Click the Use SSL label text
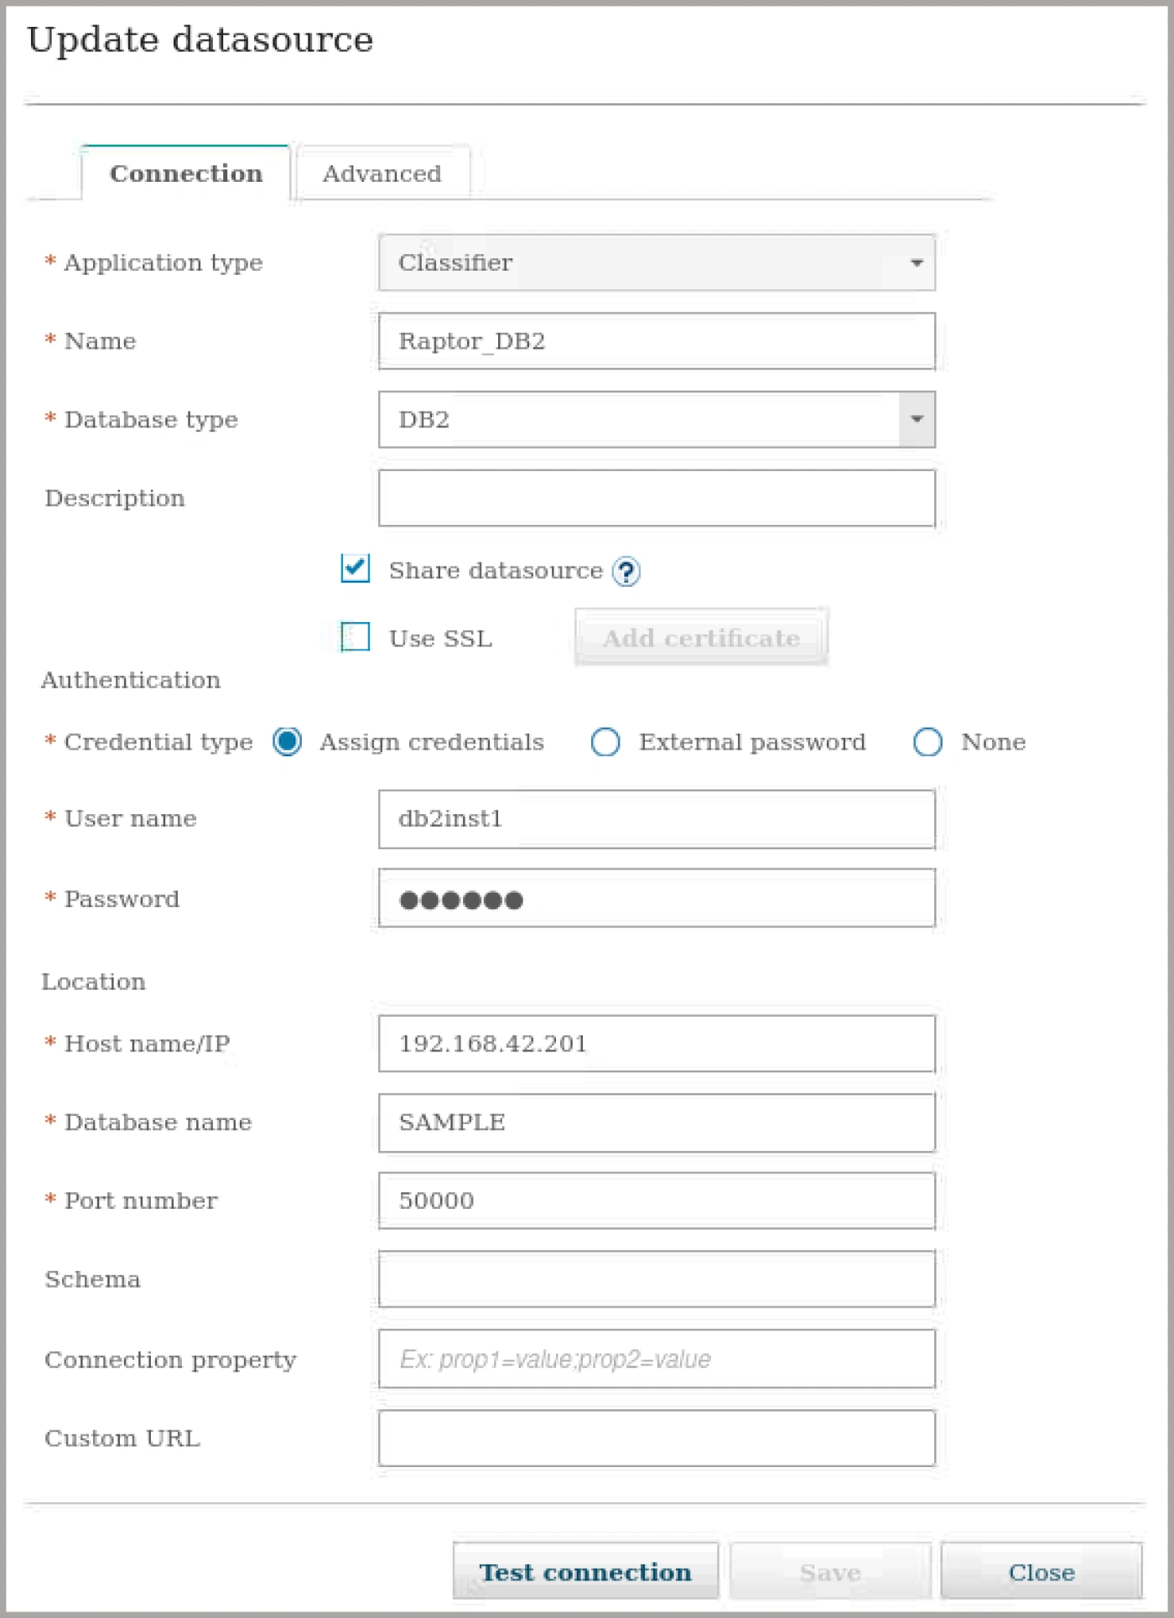Viewport: 1174px width, 1618px height. (441, 639)
